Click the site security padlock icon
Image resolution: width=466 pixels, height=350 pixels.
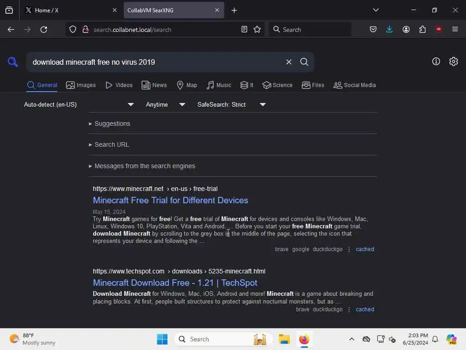tap(86, 30)
